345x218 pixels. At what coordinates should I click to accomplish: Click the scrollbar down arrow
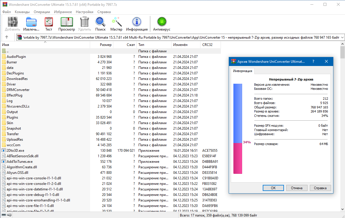342,209
